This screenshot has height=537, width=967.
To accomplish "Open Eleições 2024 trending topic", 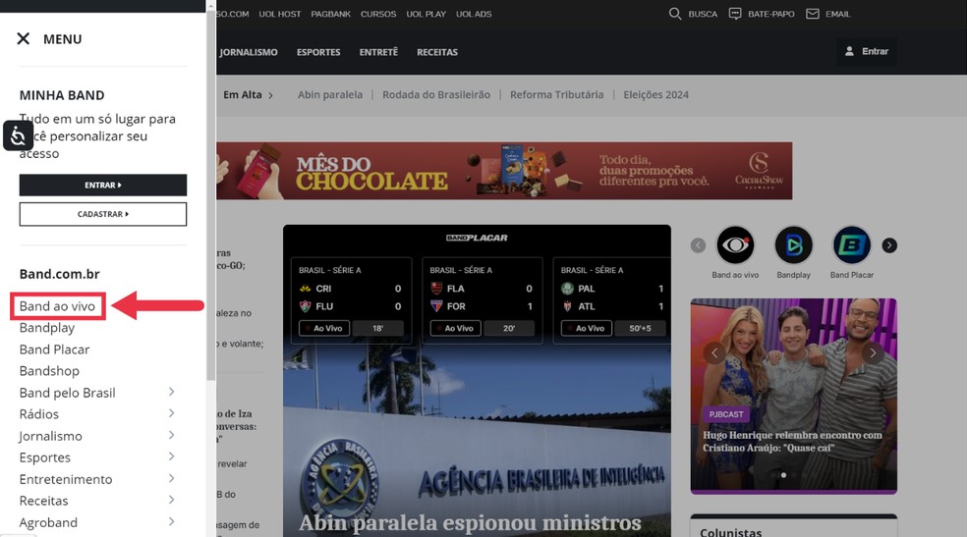I will (655, 95).
